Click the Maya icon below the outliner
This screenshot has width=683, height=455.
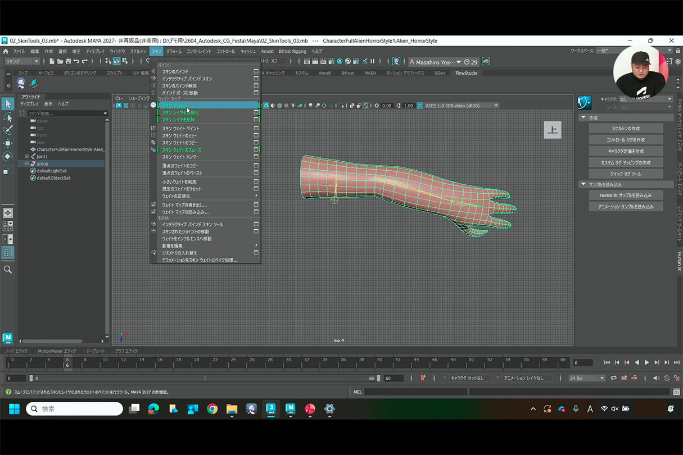coord(7,338)
